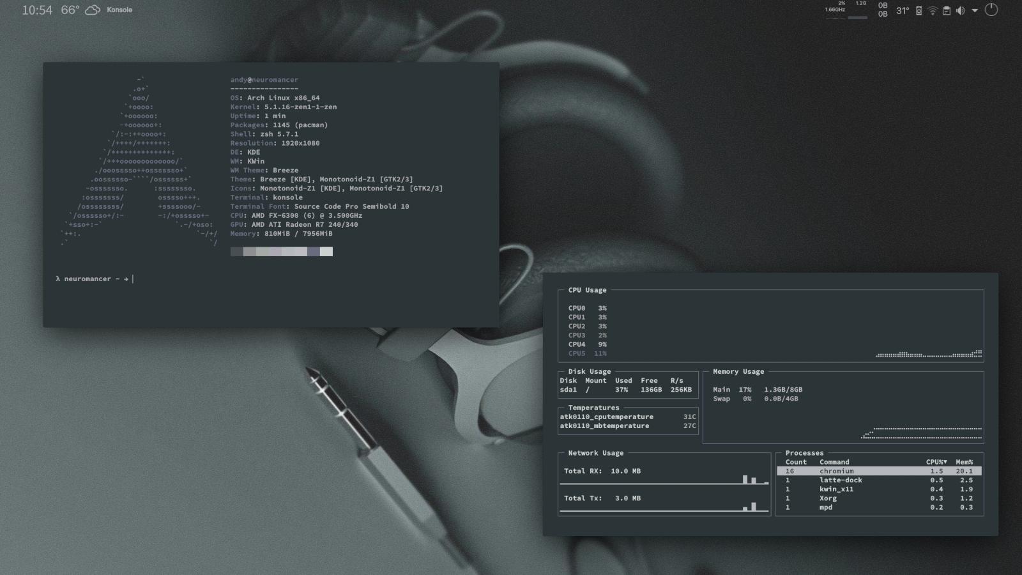Expand hidden tray icons arrow

point(975,11)
